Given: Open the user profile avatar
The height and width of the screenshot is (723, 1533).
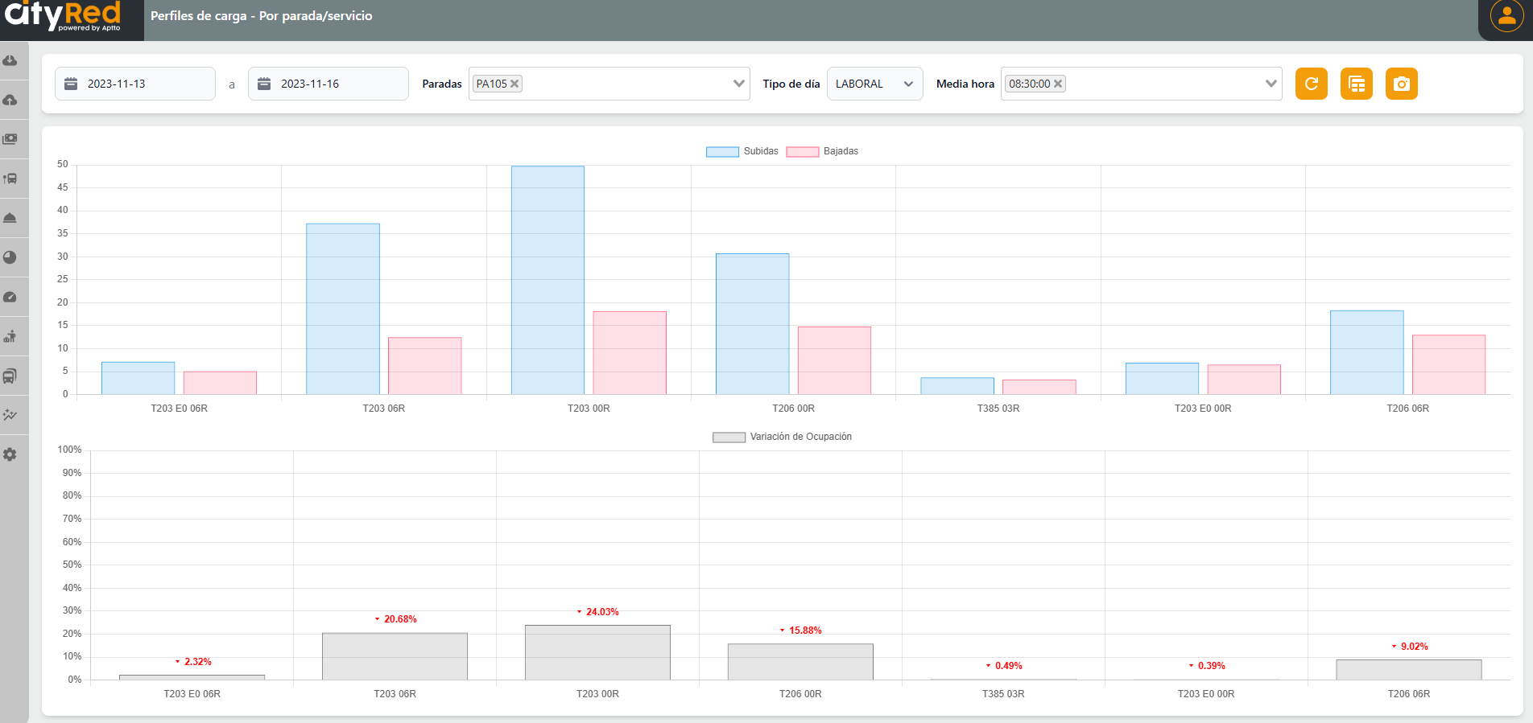Looking at the screenshot, I should point(1506,16).
